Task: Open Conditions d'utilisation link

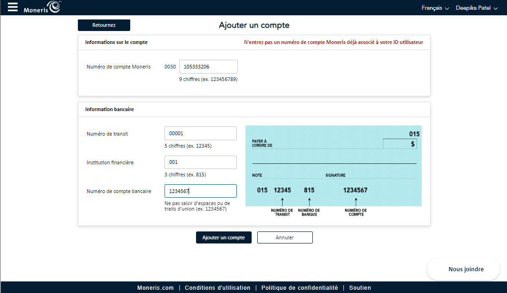Action: coord(217,287)
